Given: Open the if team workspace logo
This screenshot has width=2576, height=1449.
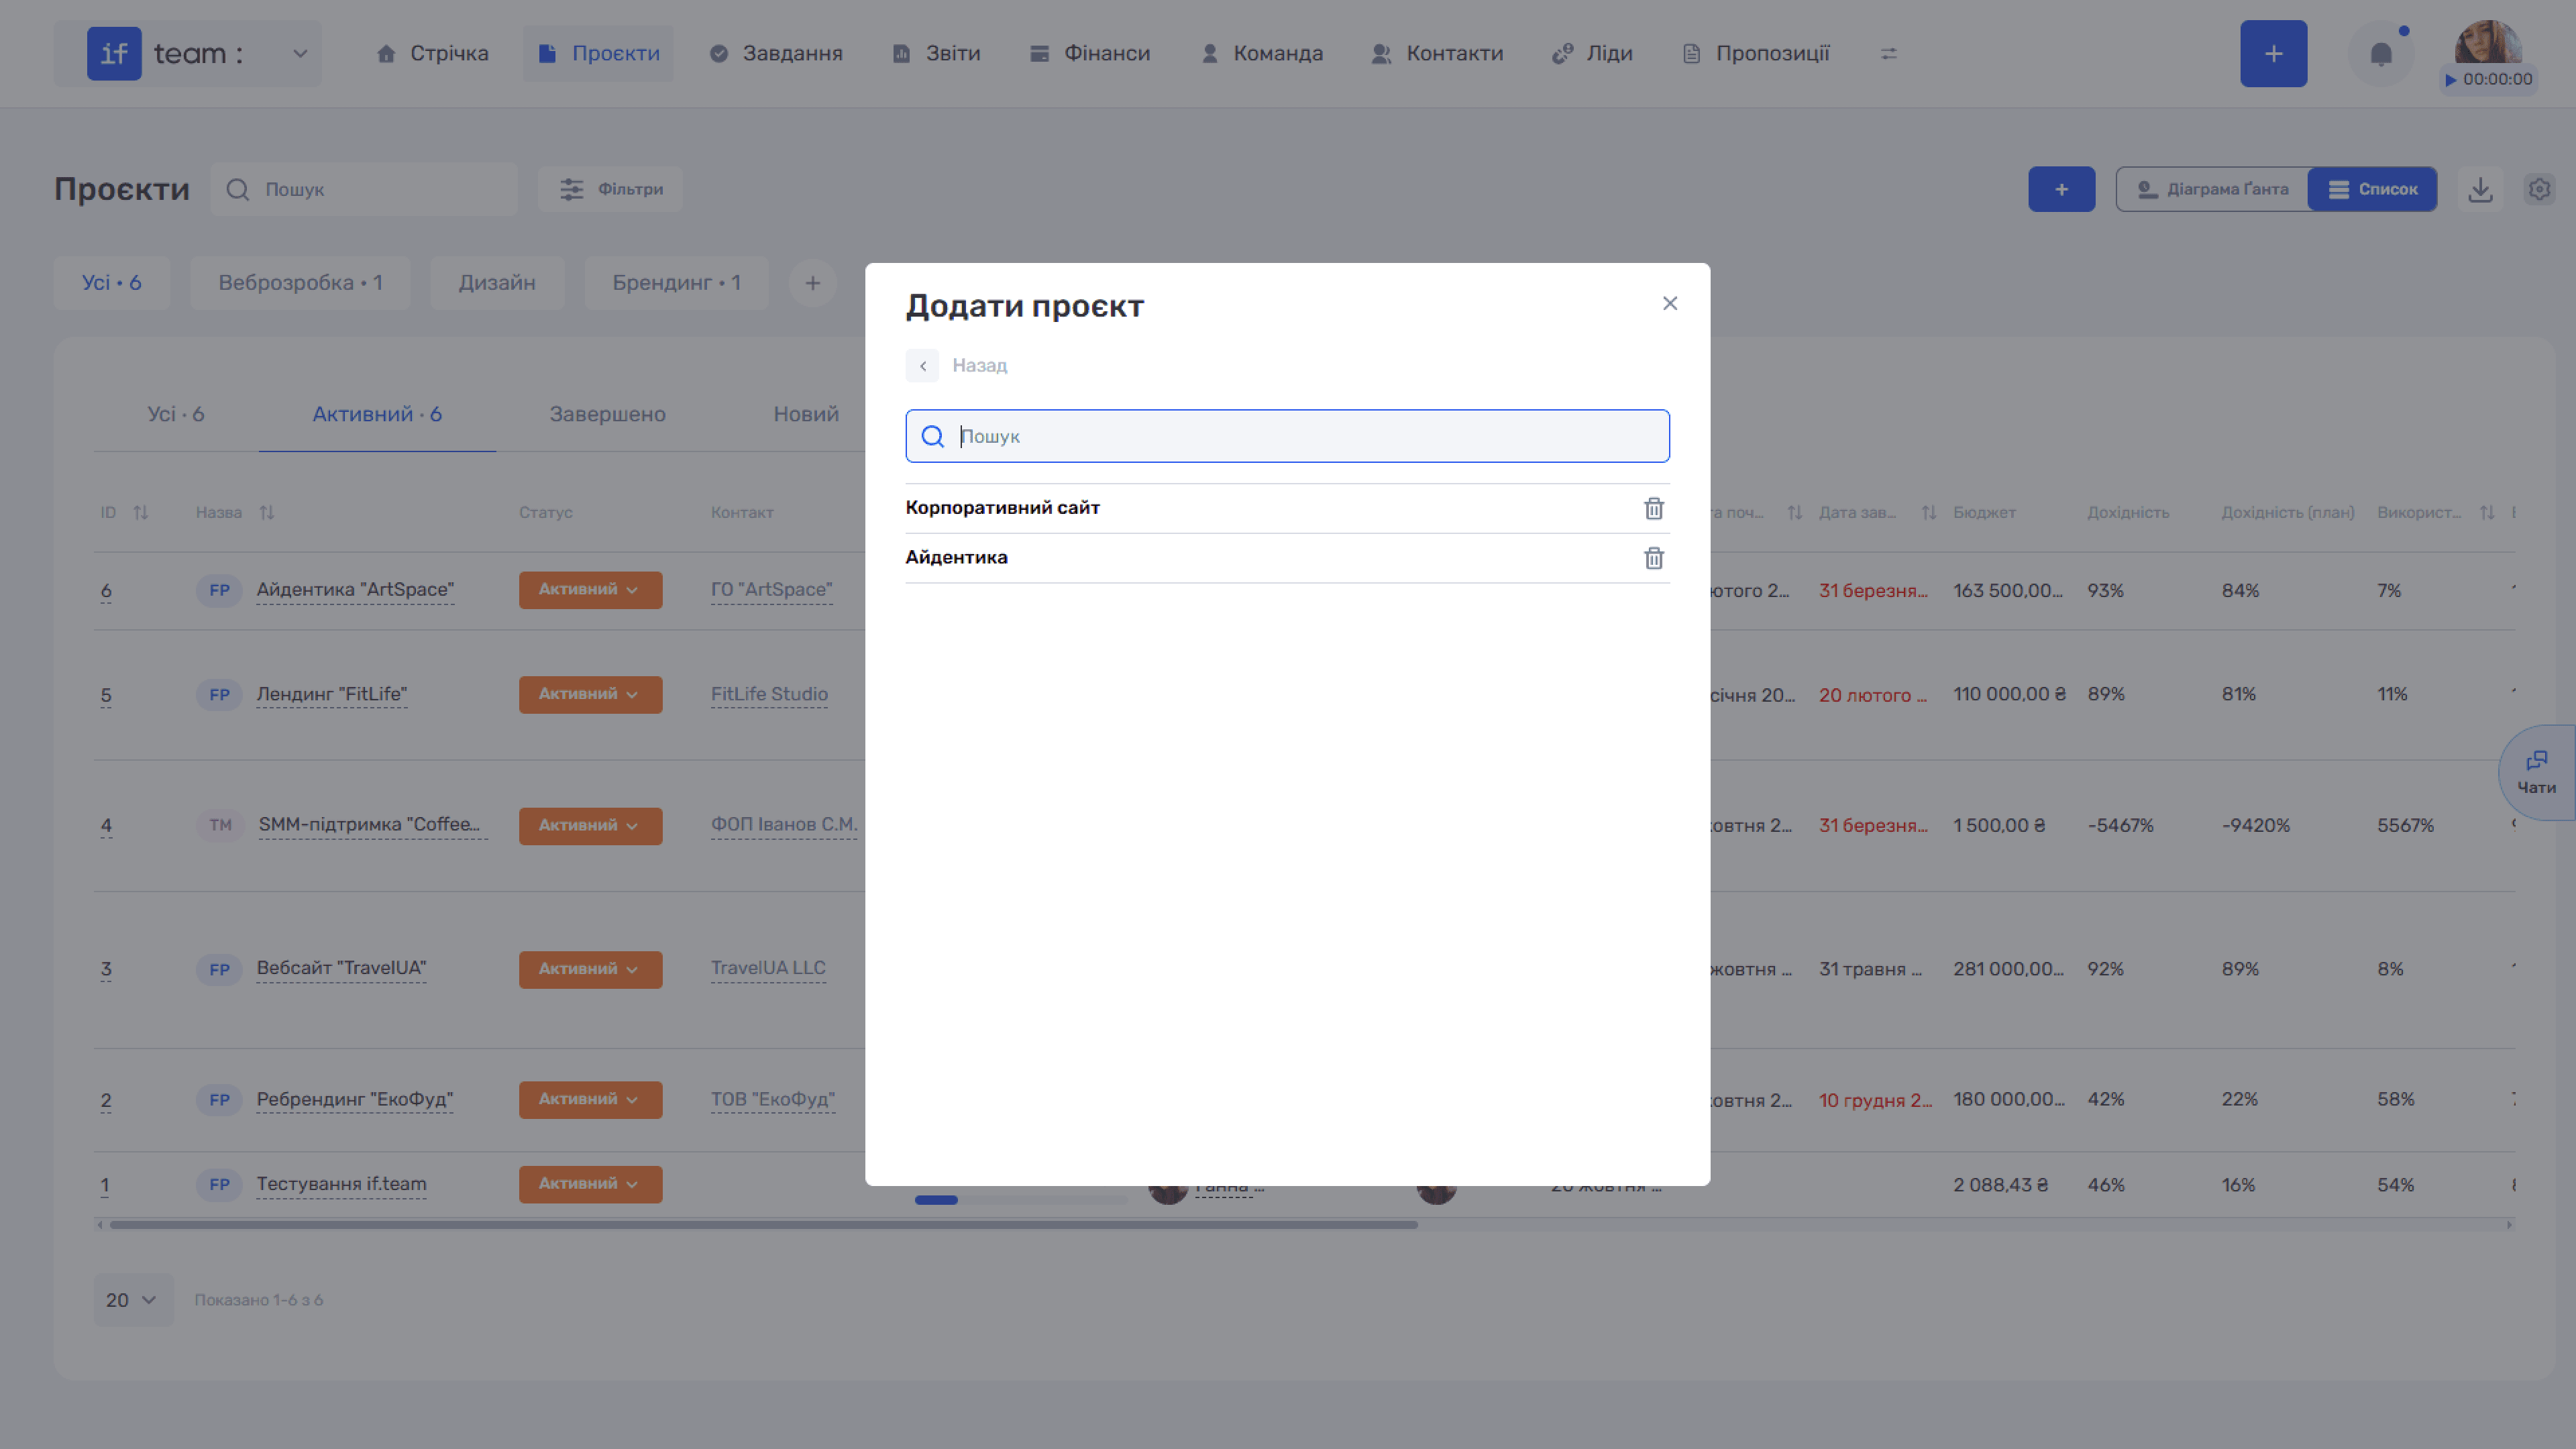Looking at the screenshot, I should (114, 53).
